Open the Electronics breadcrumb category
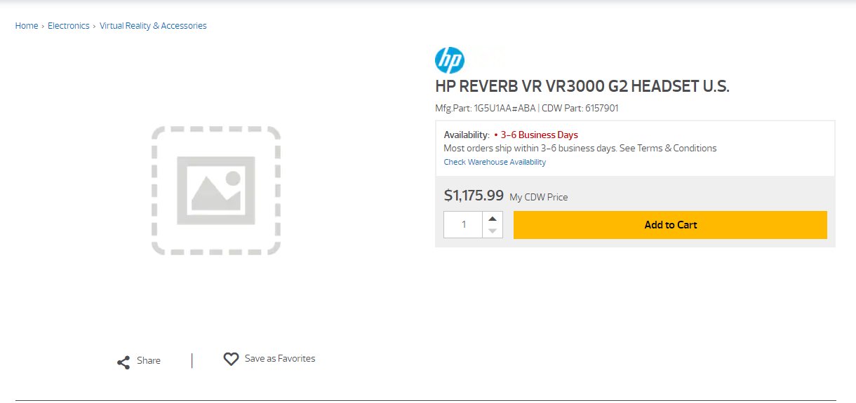This screenshot has height=403, width=856. pyautogui.click(x=69, y=26)
